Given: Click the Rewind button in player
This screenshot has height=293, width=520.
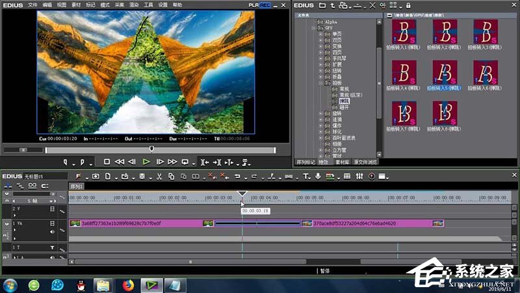Looking at the screenshot, I should point(120,161).
